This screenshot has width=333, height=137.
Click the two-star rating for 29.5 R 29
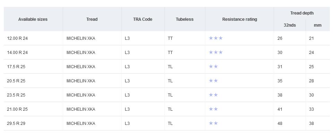pyautogui.click(x=213, y=123)
